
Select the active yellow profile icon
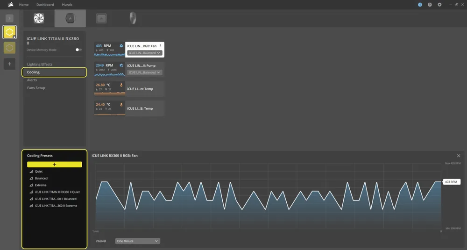tap(9, 32)
